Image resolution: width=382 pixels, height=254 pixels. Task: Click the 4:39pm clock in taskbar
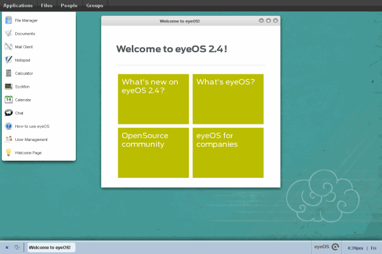pyautogui.click(x=355, y=248)
